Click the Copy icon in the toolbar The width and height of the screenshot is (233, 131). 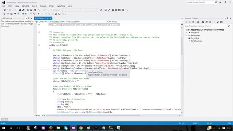tap(31, 10)
